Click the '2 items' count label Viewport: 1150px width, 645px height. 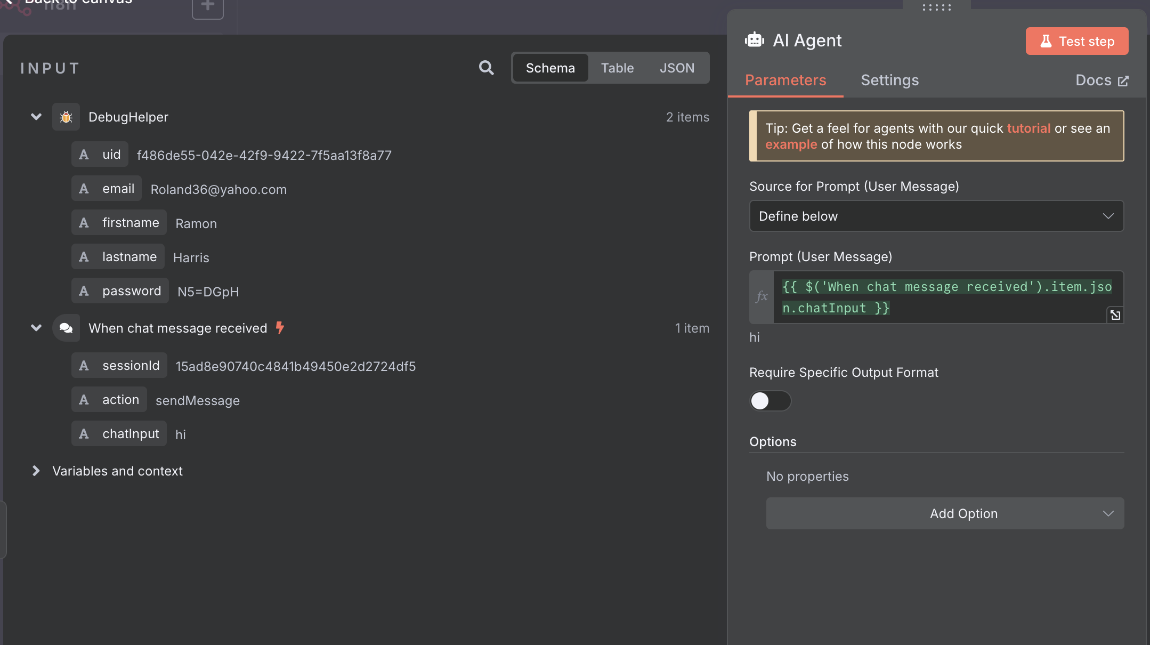pyautogui.click(x=687, y=117)
